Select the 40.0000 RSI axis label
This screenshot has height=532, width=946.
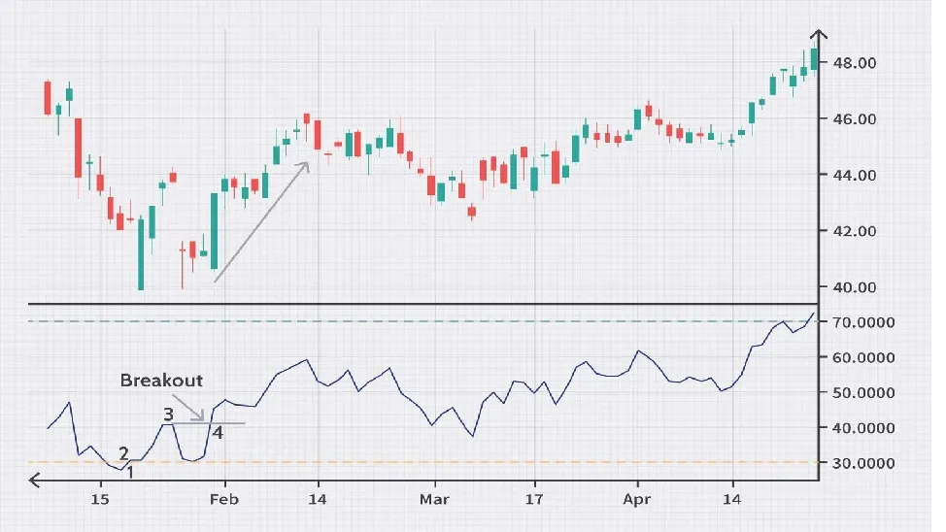pyautogui.click(x=863, y=428)
